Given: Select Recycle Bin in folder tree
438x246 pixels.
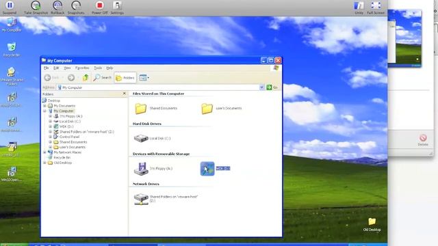Looking at the screenshot, I should 62,157.
